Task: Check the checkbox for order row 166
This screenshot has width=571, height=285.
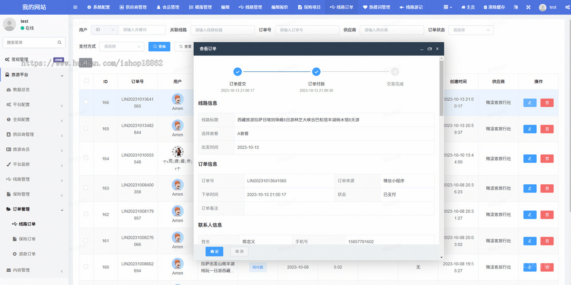Action: point(86,103)
